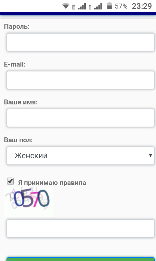Screen dimensions: 156x261
Task: Tap the 57% battery percentage text
Action: 121,6
